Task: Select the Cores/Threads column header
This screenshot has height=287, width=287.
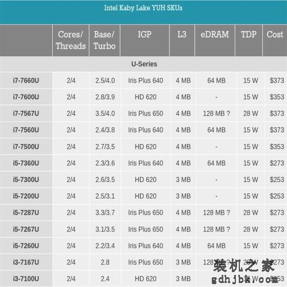Action: (x=71, y=40)
